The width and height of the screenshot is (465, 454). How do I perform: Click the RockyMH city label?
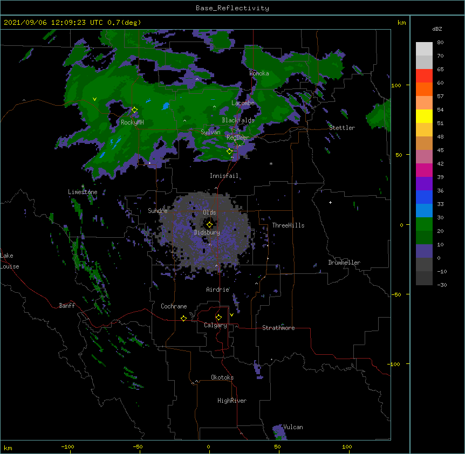(132, 122)
